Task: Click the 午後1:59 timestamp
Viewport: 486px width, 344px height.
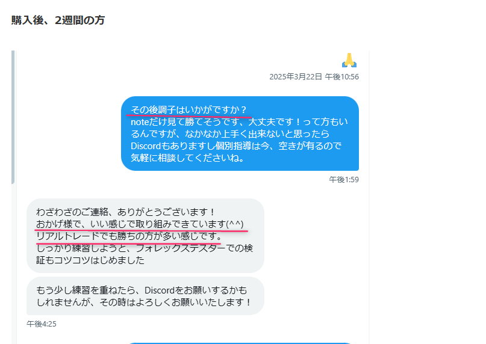Action: click(344, 180)
